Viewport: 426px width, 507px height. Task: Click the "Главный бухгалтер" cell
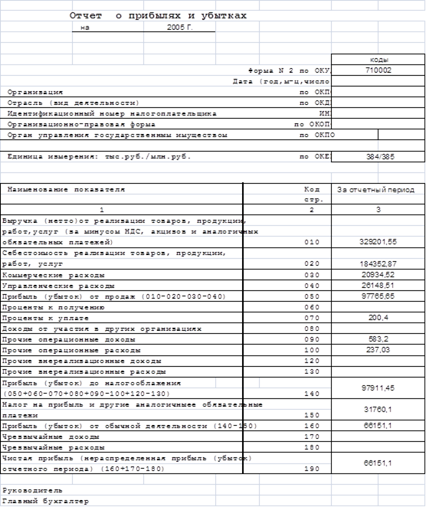coord(45,501)
